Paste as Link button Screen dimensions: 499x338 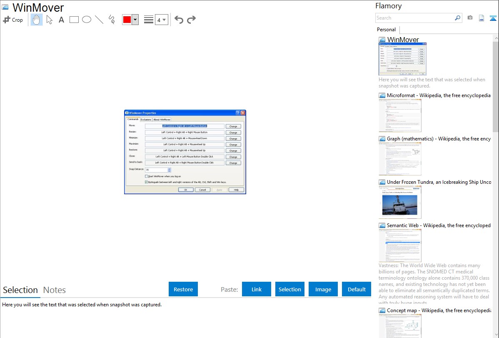(257, 289)
